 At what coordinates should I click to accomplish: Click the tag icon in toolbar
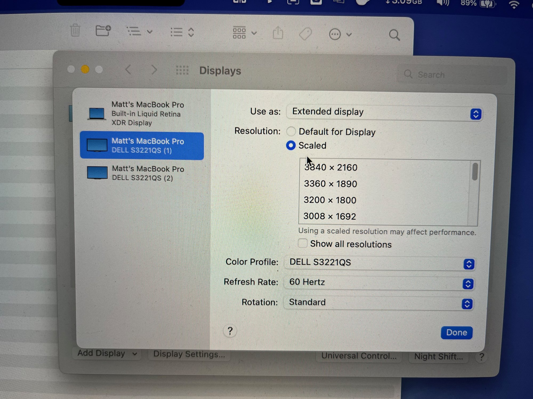[x=305, y=34]
